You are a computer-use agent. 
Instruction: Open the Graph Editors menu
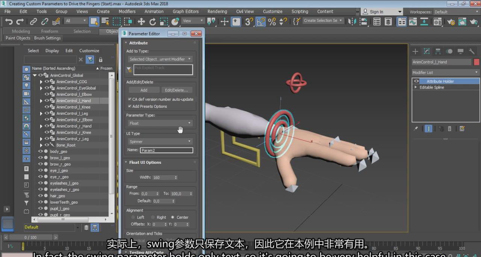[186, 12]
